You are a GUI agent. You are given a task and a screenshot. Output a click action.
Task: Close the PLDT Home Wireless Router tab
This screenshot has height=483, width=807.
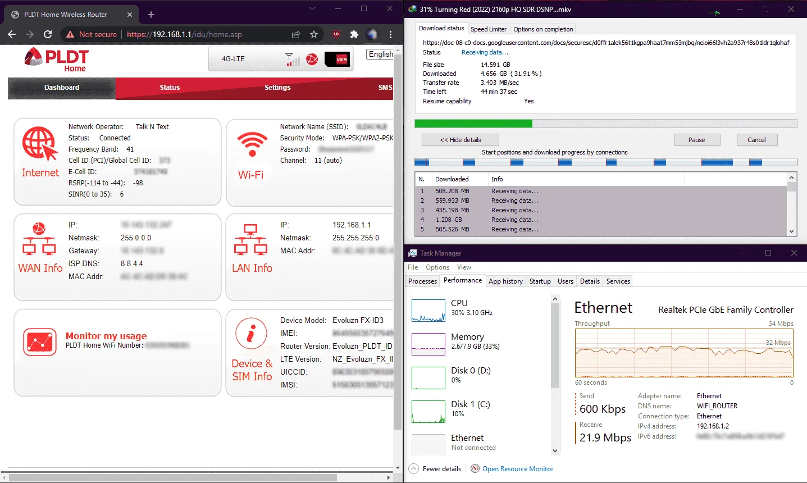pyautogui.click(x=130, y=15)
